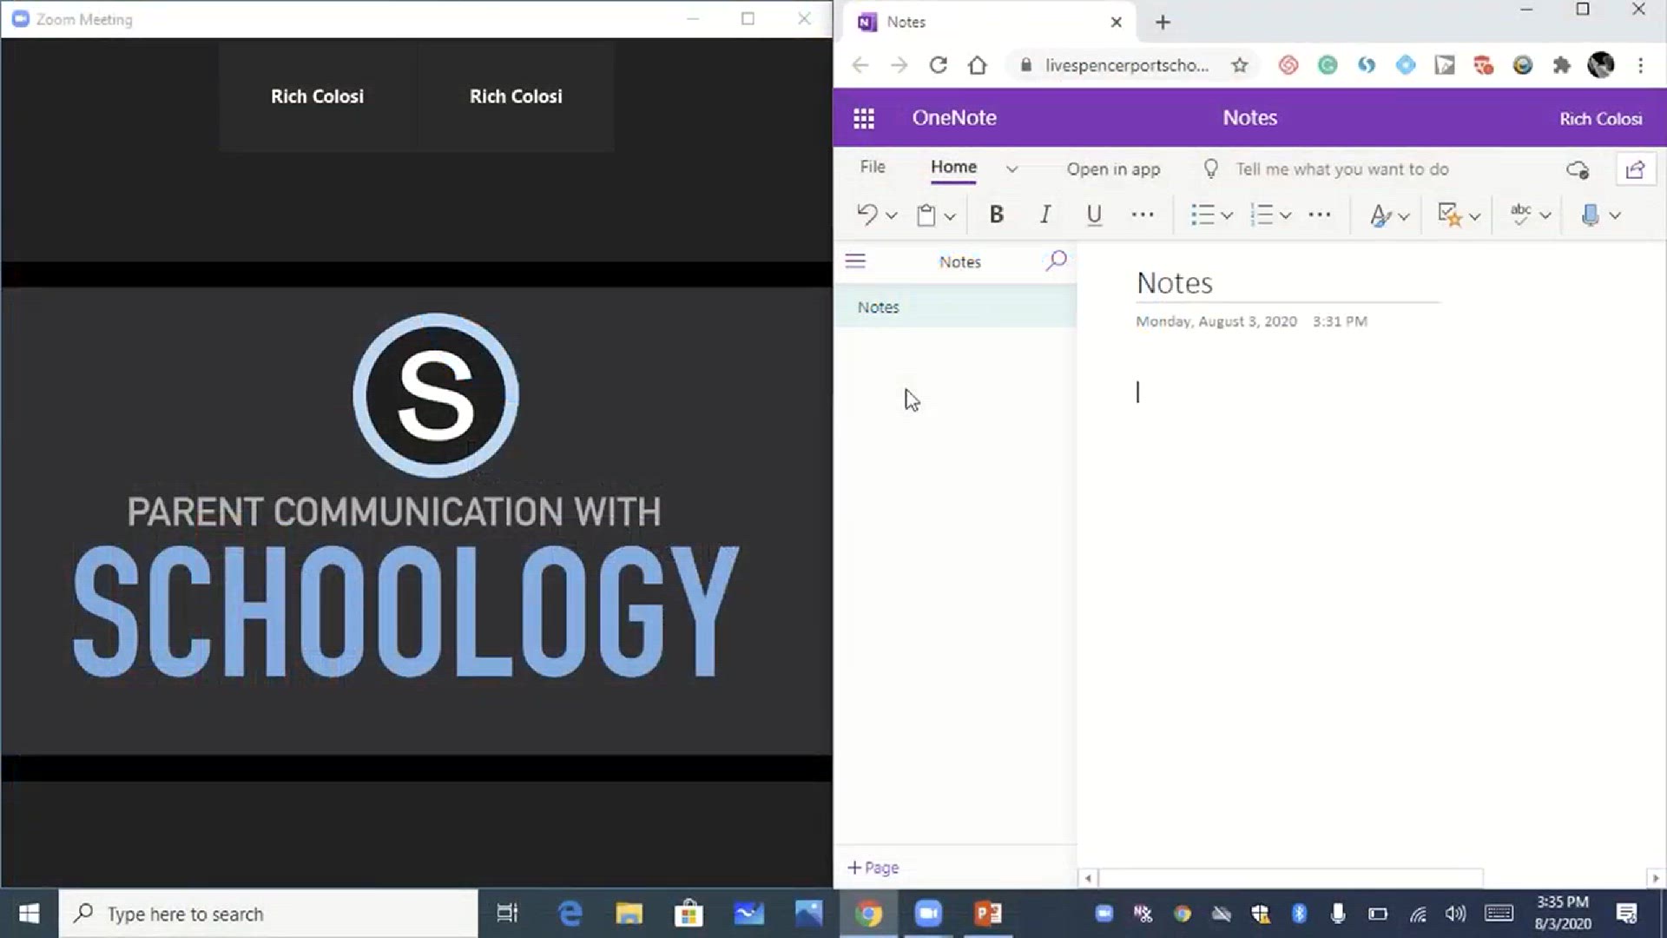Screen dimensions: 1667x938
Task: Open the Windows Start menu
Action: click(29, 914)
